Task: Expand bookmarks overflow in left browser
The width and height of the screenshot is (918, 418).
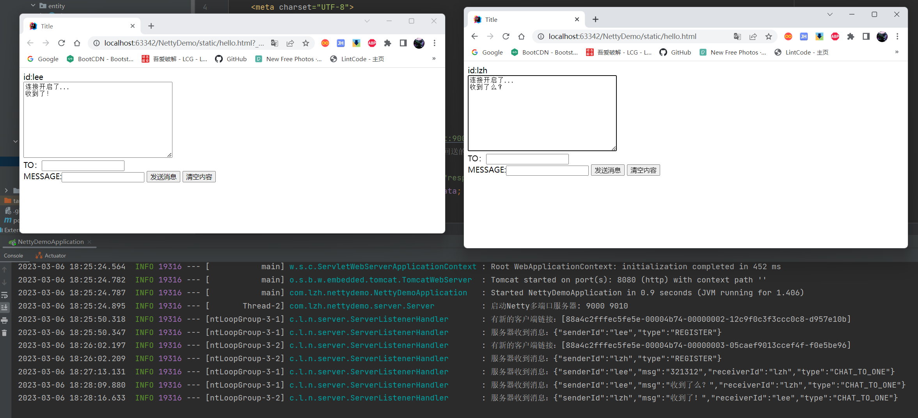Action: pyautogui.click(x=434, y=58)
